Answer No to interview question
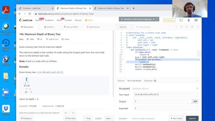 [73, 113]
